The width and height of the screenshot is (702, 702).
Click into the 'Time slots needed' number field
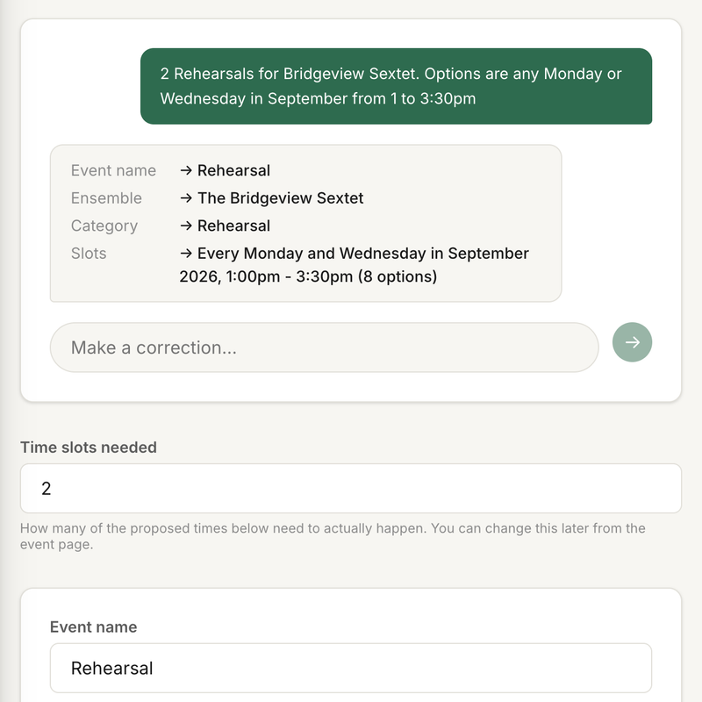coord(350,489)
